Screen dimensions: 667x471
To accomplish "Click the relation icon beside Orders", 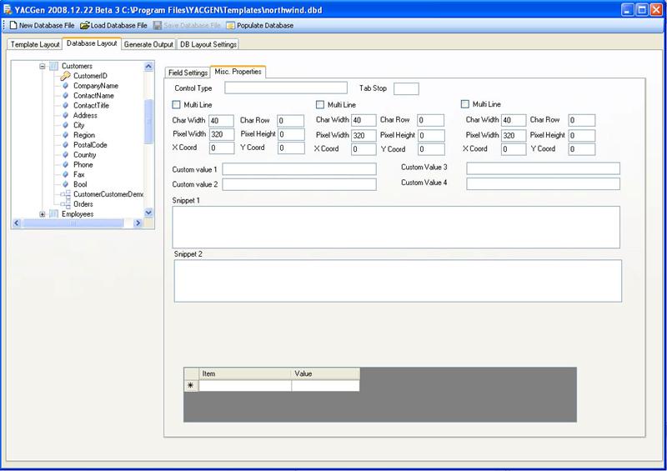I will pos(66,204).
